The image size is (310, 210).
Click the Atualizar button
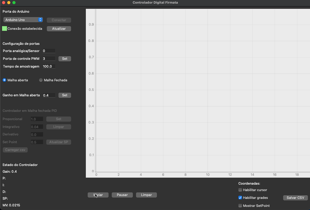point(59,29)
